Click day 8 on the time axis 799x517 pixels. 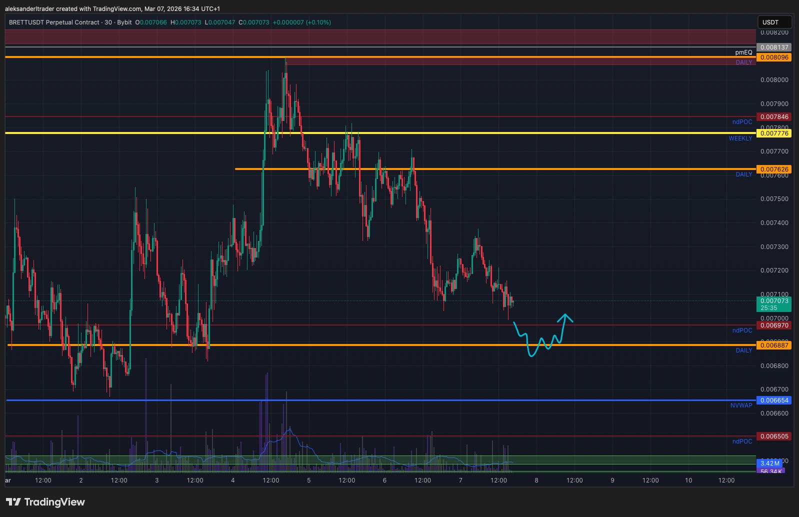pyautogui.click(x=536, y=480)
